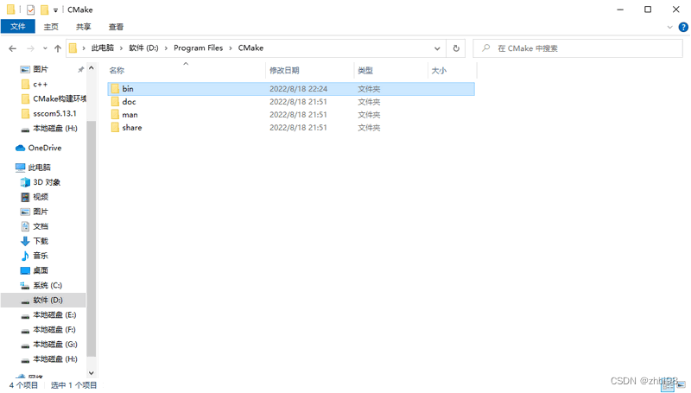The image size is (691, 393).
Task: Click the search box in CMake
Action: point(578,48)
